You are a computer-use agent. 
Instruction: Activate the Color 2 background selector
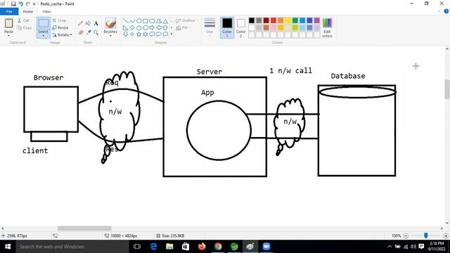pyautogui.click(x=240, y=27)
